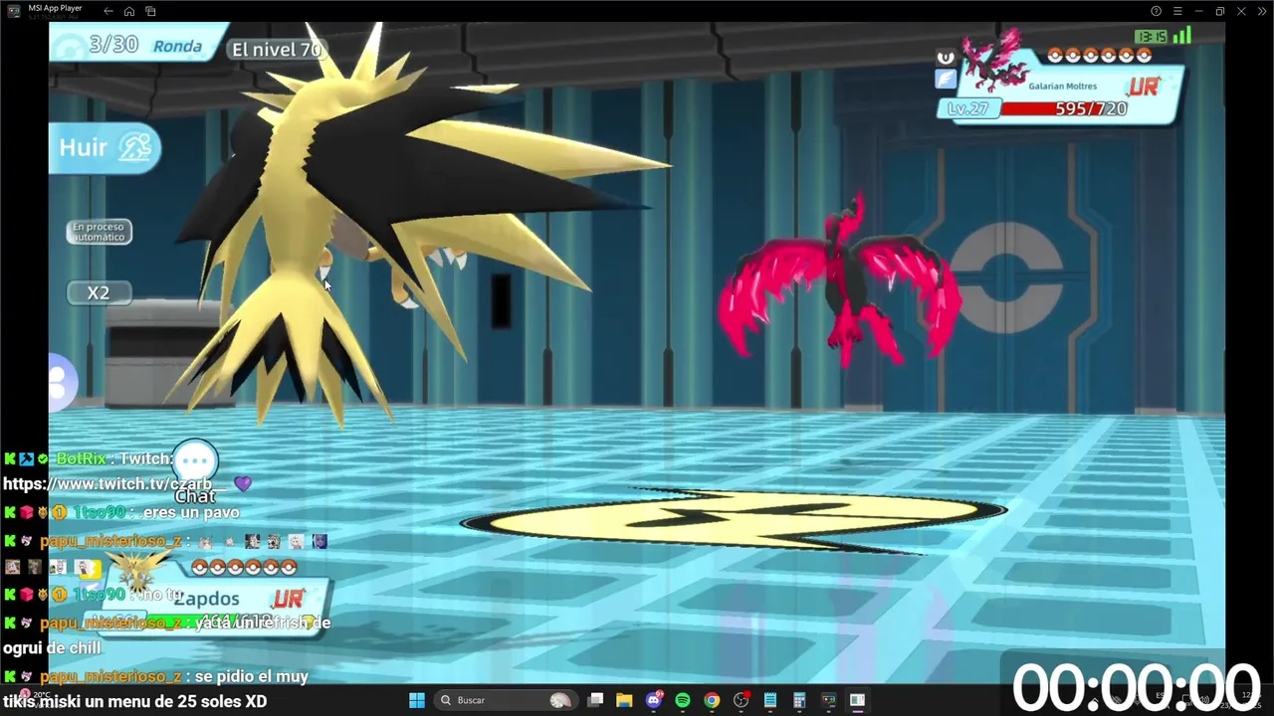Screen dimensions: 1274x716
Task: Toggle the X2 battle speed
Action: [x=98, y=292]
